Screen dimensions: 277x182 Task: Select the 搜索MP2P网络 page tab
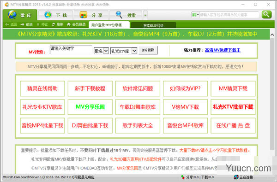click(153, 25)
